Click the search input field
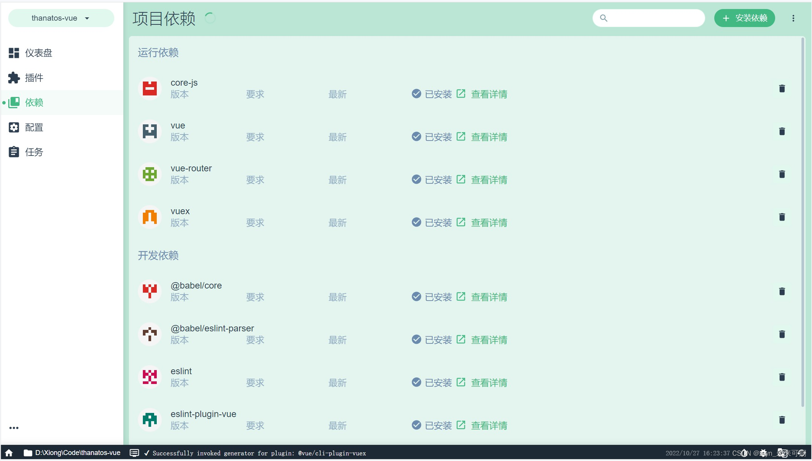Viewport: 812px width, 461px height. 648,18
